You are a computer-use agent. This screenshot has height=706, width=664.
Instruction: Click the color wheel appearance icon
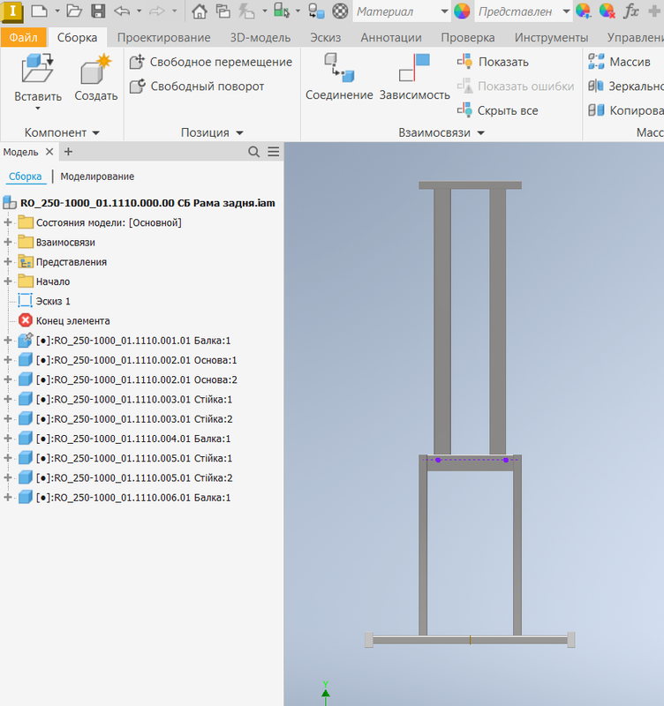click(462, 11)
